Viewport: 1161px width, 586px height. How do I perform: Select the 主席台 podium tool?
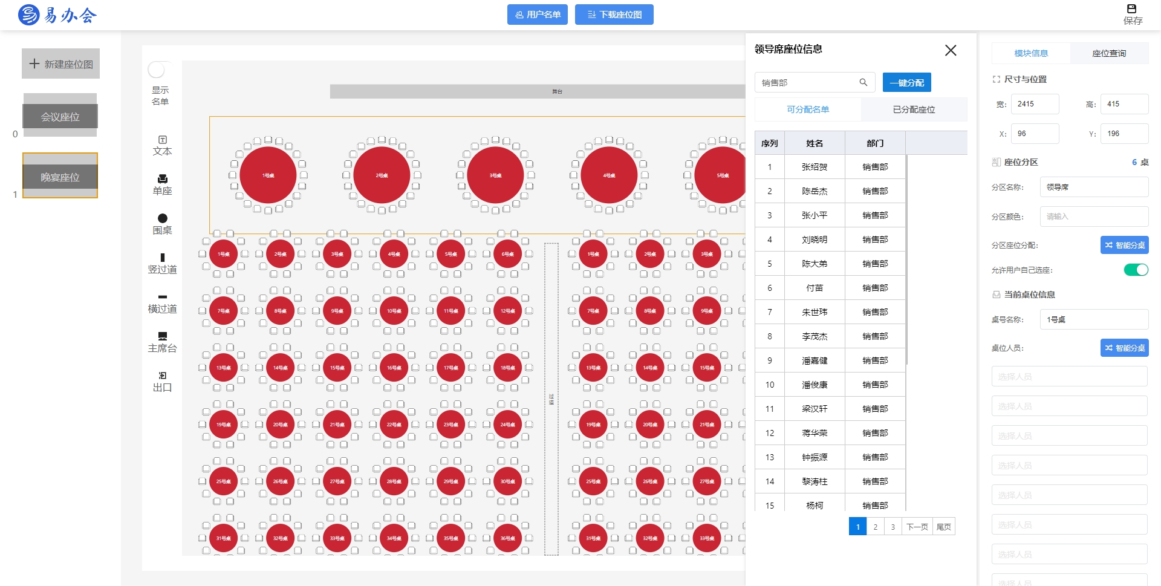pyautogui.click(x=162, y=342)
